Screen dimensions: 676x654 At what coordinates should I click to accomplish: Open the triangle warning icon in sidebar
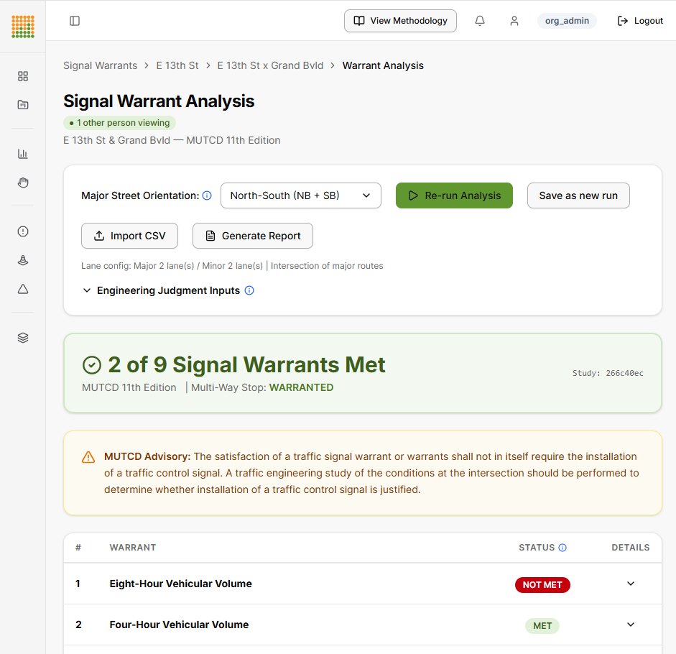[x=23, y=289]
